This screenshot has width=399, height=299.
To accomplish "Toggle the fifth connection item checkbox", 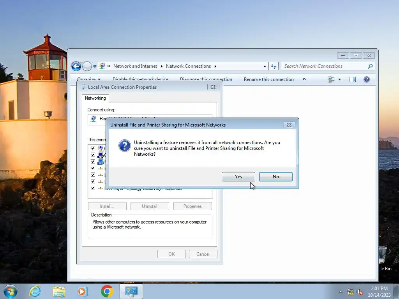I will (93, 174).
